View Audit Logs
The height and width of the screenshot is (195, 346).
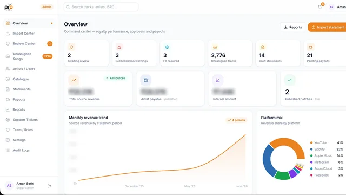[x=29, y=150]
